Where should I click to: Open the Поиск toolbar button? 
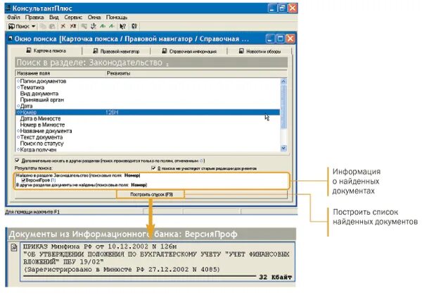(19, 26)
